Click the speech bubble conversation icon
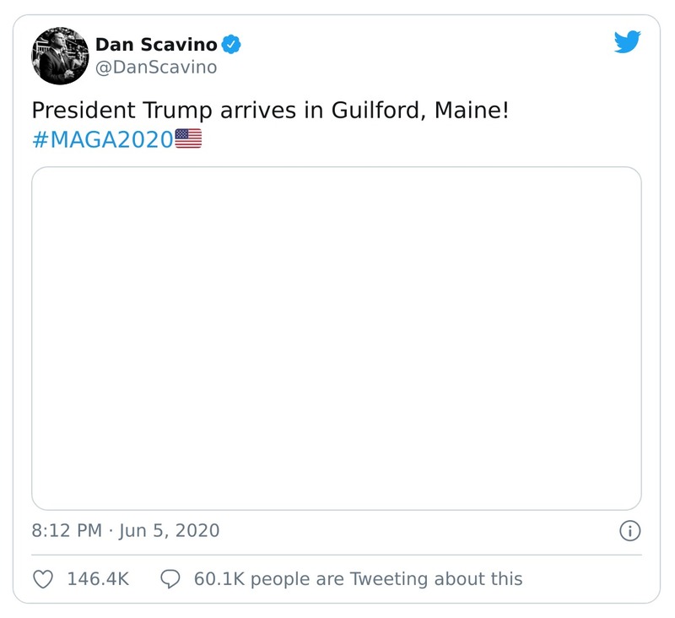675x618 pixels. 172,579
